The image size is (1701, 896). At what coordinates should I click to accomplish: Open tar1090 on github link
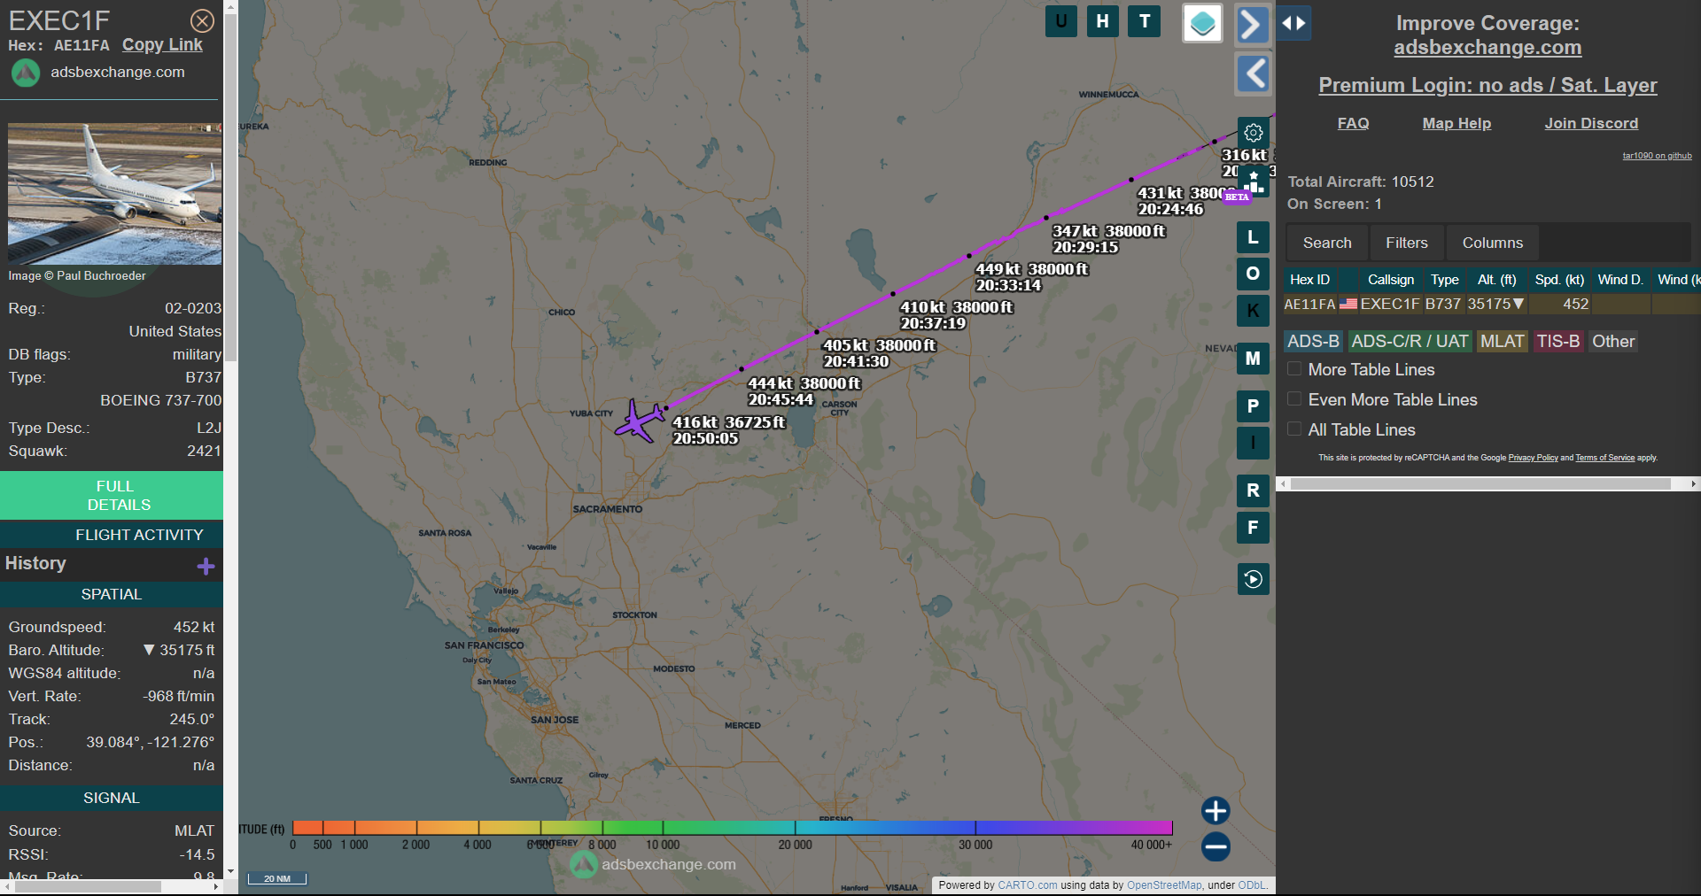pos(1657,156)
